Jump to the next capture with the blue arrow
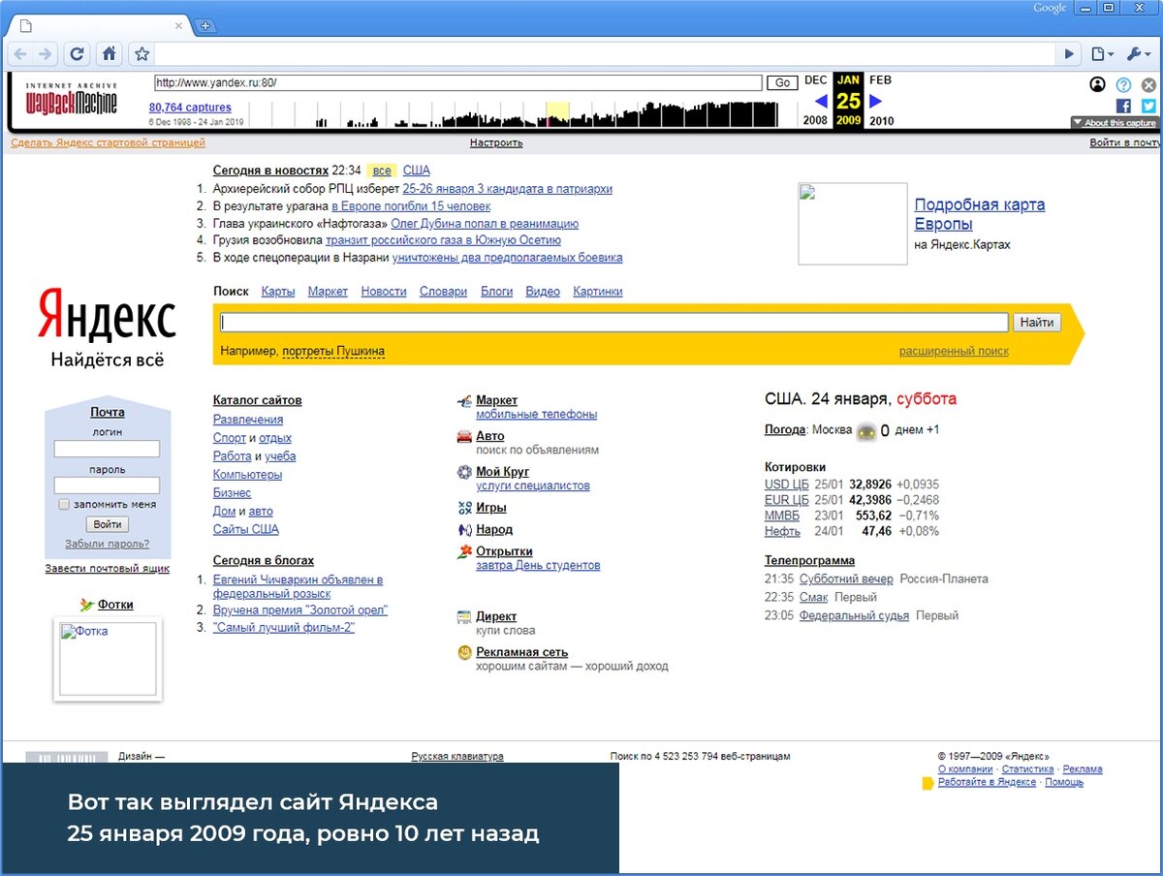1163x876 pixels. click(876, 101)
